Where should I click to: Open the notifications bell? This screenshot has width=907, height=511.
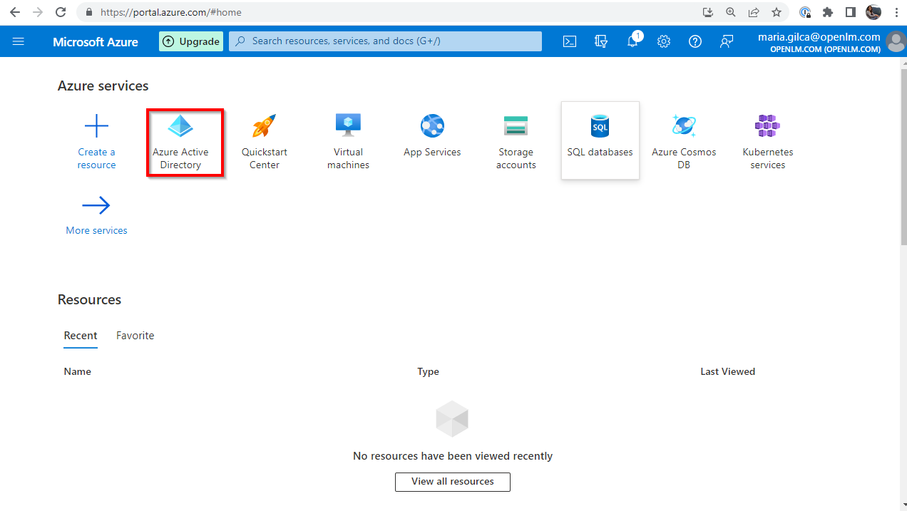[x=632, y=41]
